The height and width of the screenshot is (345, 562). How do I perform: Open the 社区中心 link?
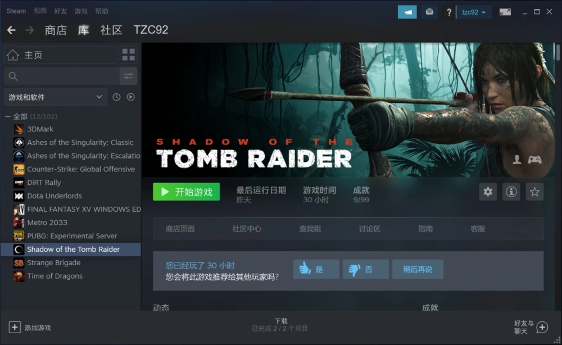(247, 229)
